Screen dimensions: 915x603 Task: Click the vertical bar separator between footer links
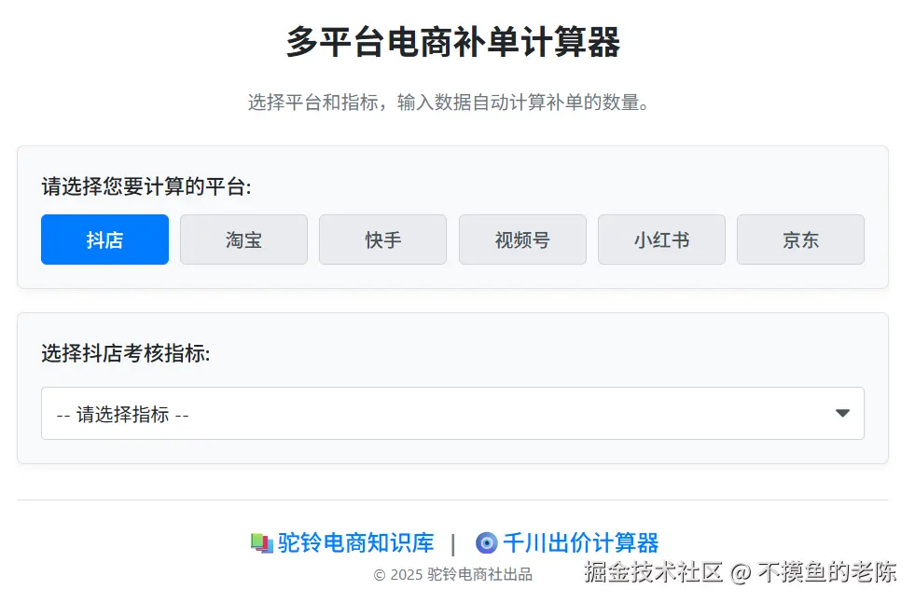453,543
